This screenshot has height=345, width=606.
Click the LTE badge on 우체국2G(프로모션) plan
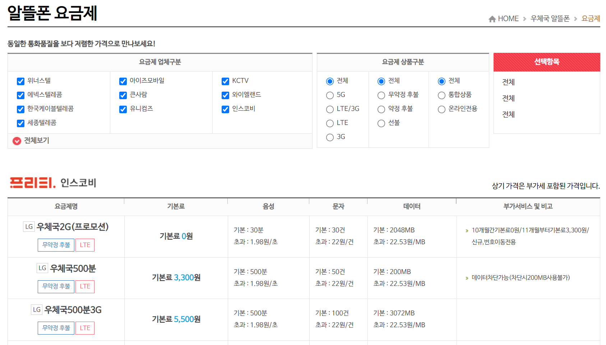click(85, 245)
